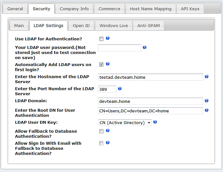223x172 pixels.
Task: Click help icon next to port number field
Action: point(120,89)
